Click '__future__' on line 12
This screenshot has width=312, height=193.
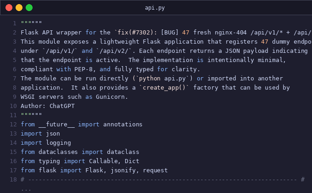[x=57, y=125]
